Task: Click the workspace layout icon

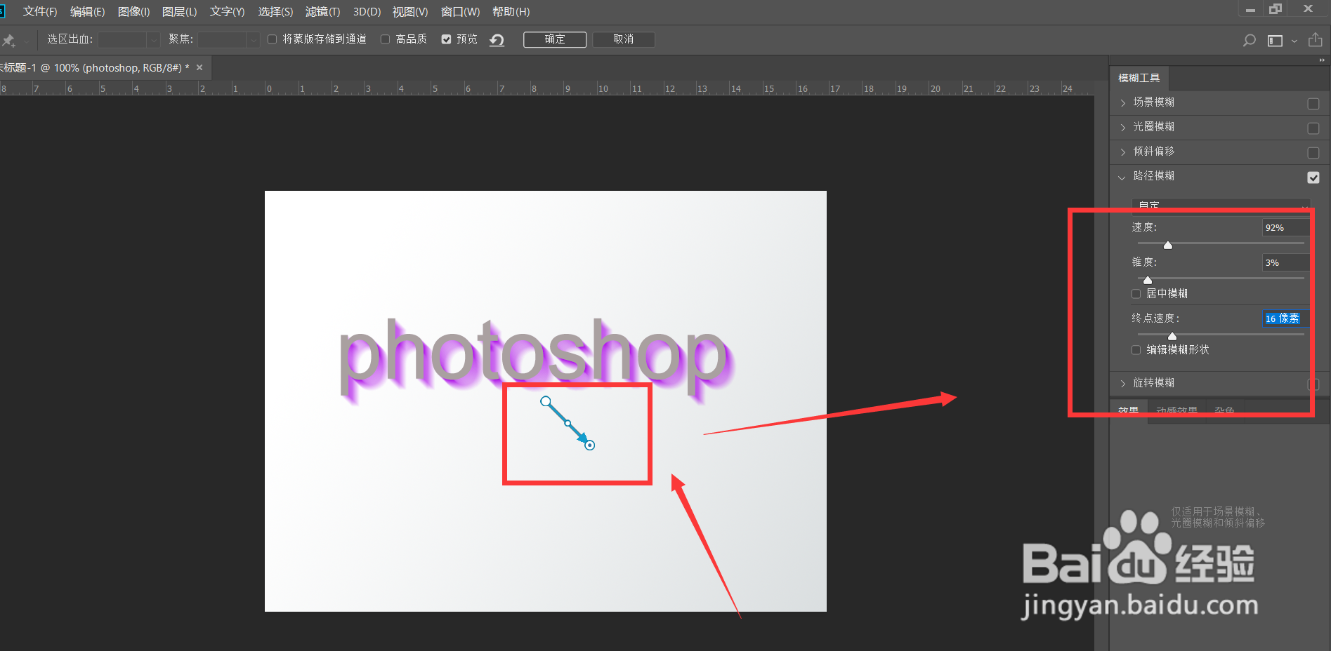Action: tap(1275, 41)
